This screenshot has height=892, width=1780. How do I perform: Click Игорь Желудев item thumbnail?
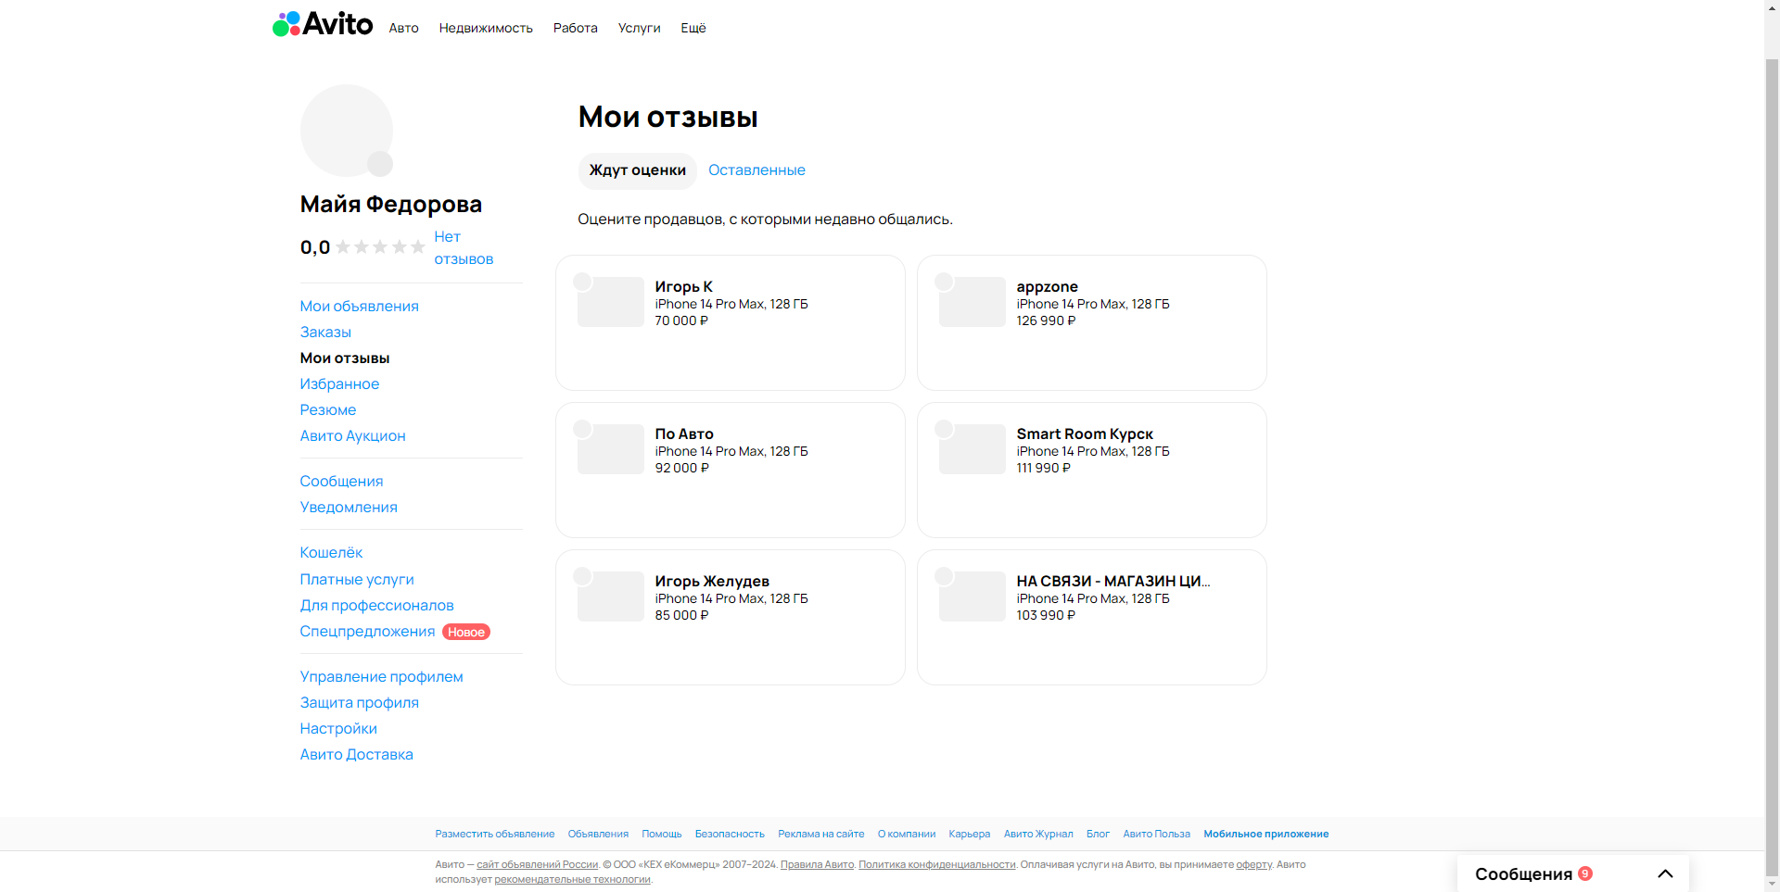tap(611, 597)
